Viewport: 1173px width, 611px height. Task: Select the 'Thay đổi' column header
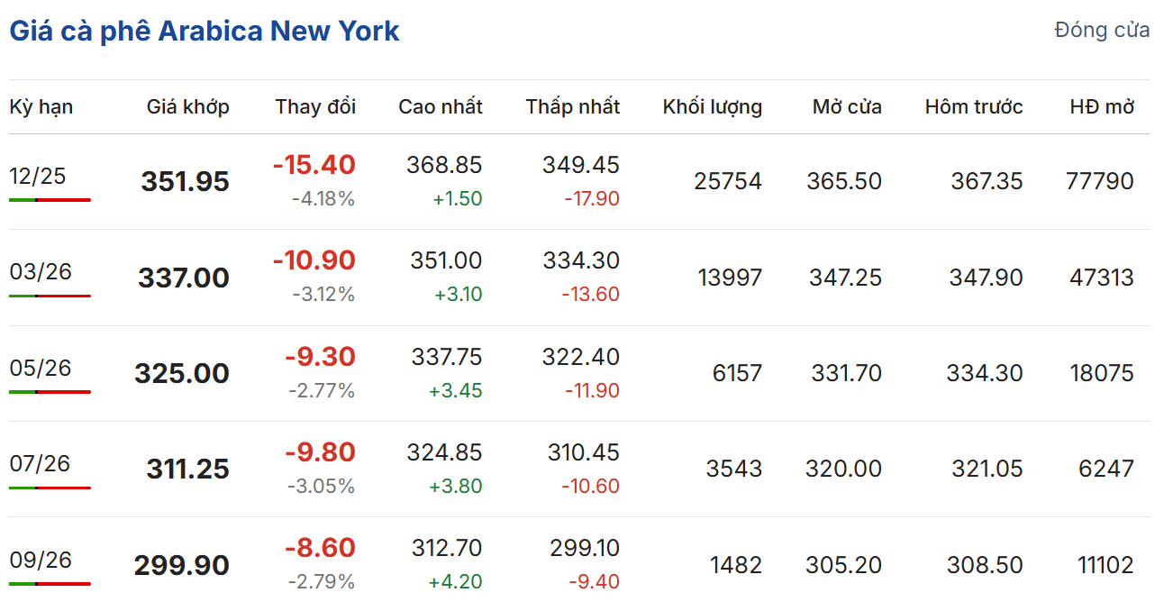click(315, 106)
